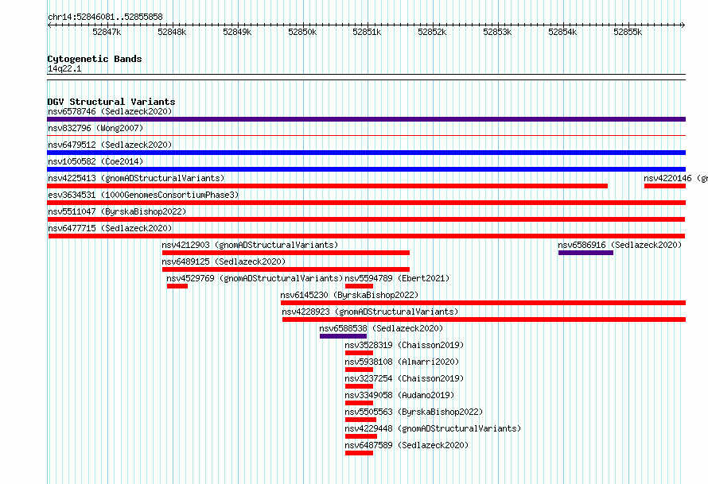
Task: Click the blue bar under nsv6479512
Action: pyautogui.click(x=366, y=153)
